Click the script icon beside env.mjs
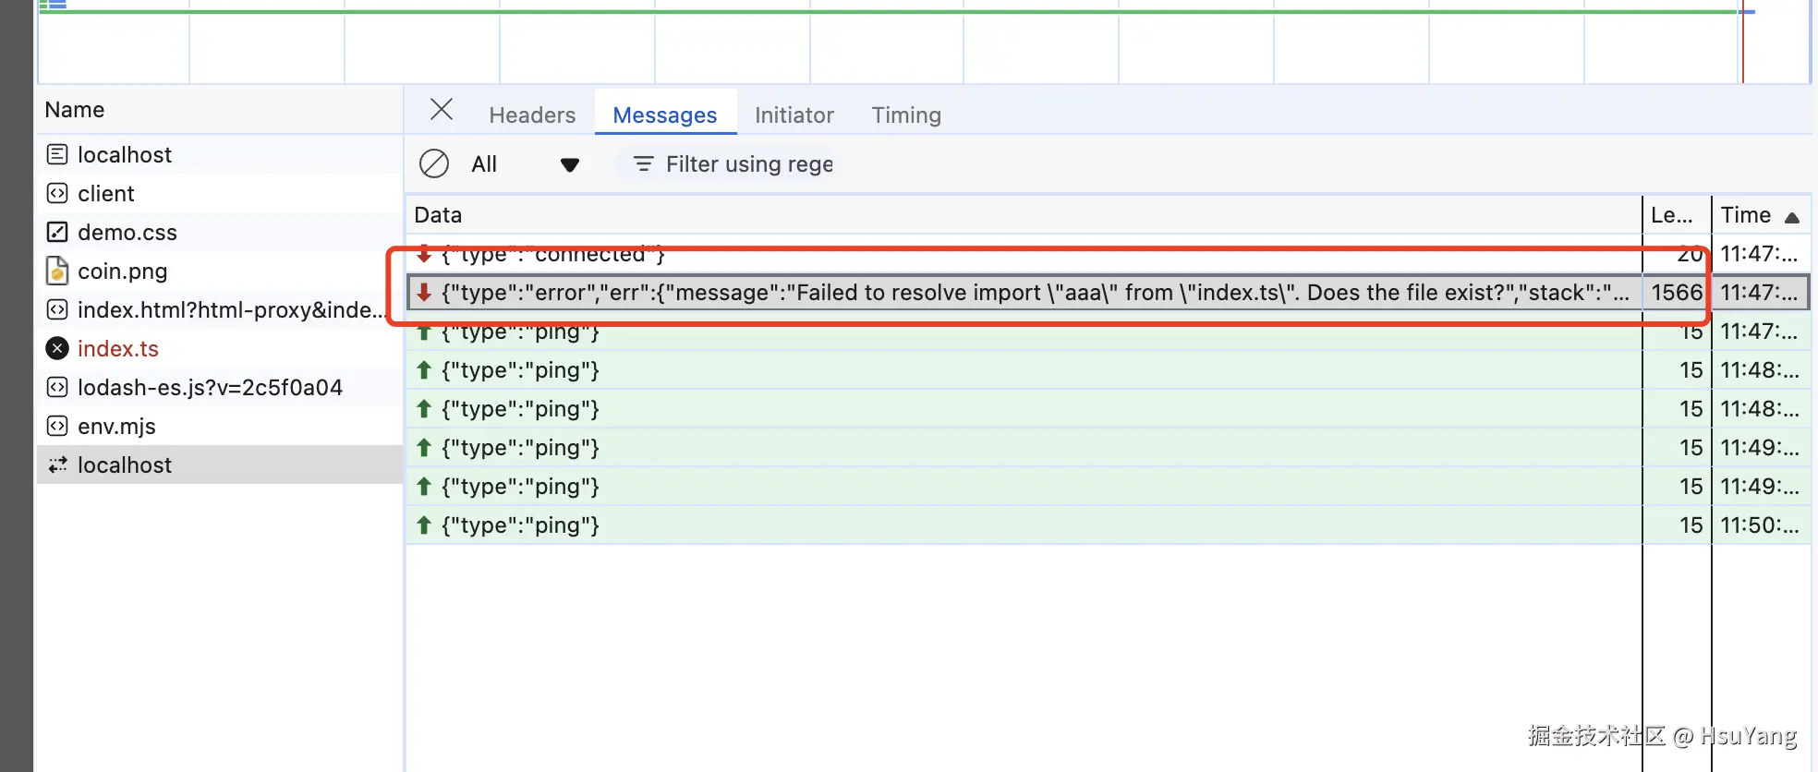 click(57, 426)
